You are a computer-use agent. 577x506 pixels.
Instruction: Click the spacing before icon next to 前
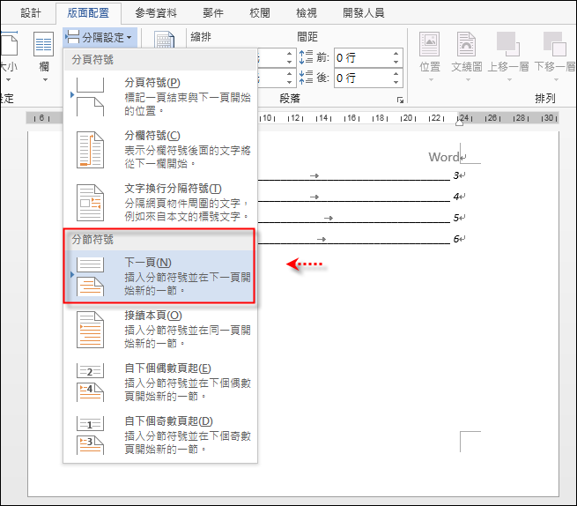point(306,57)
